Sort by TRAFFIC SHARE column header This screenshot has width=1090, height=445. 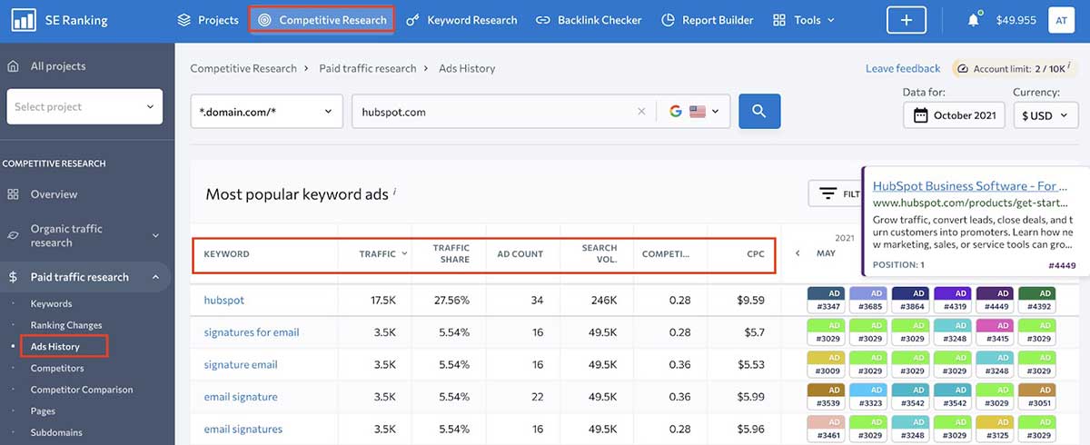click(x=451, y=254)
